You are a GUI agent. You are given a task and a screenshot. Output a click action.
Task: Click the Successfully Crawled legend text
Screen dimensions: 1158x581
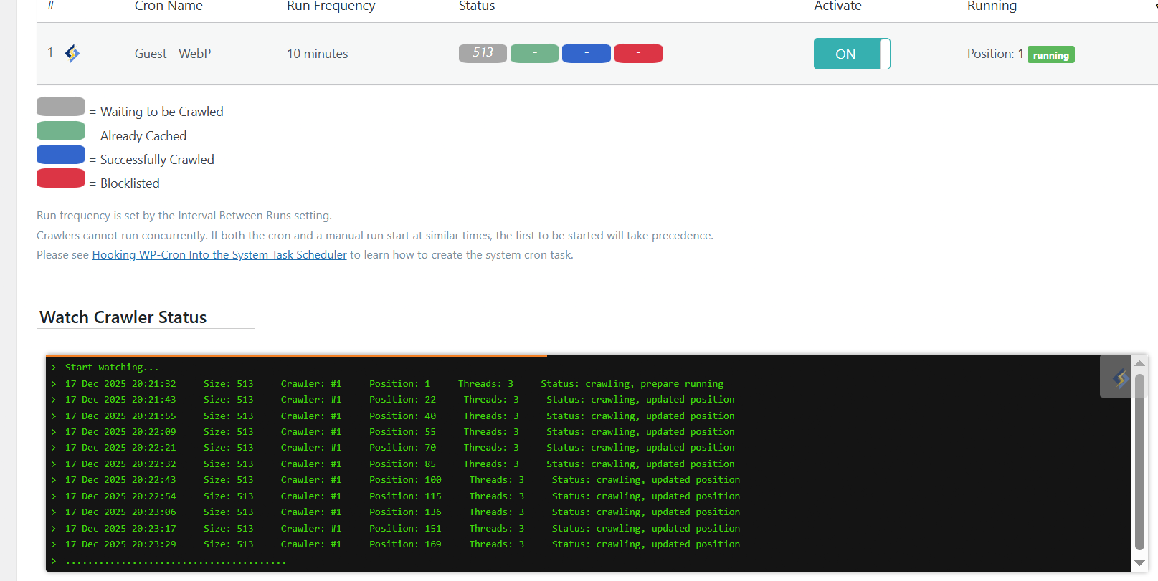[x=157, y=160]
